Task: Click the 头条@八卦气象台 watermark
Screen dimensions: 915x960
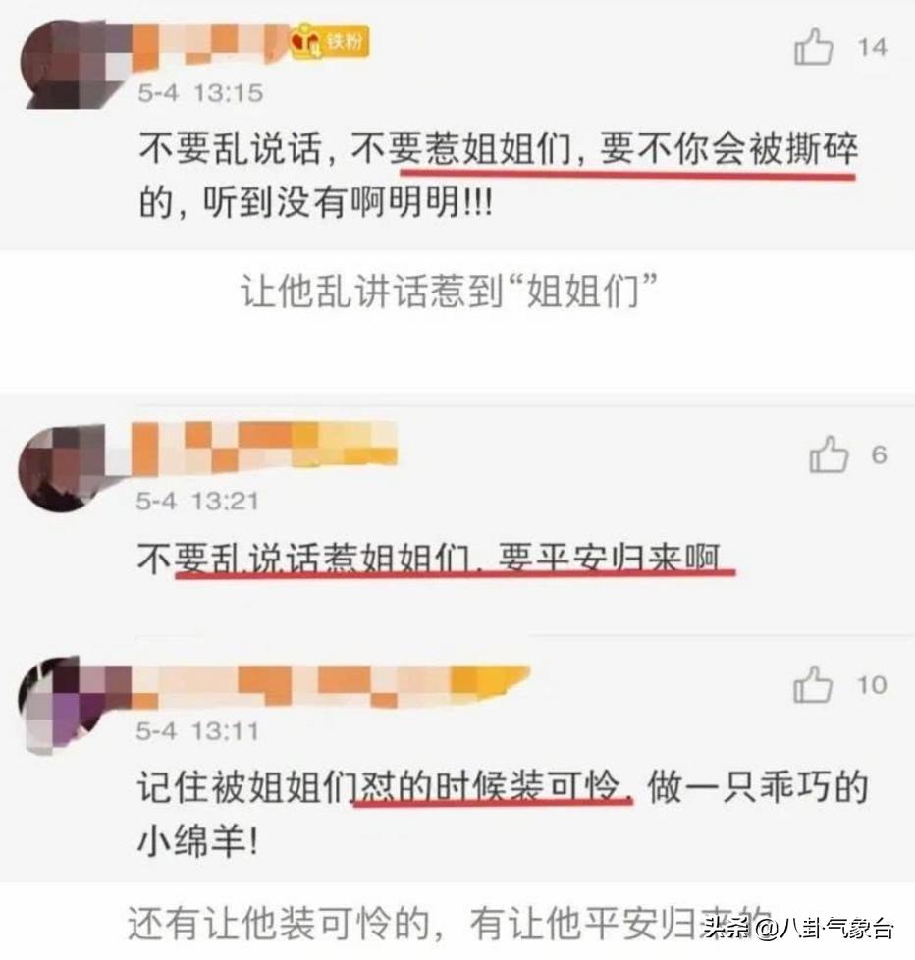Action: tap(798, 929)
